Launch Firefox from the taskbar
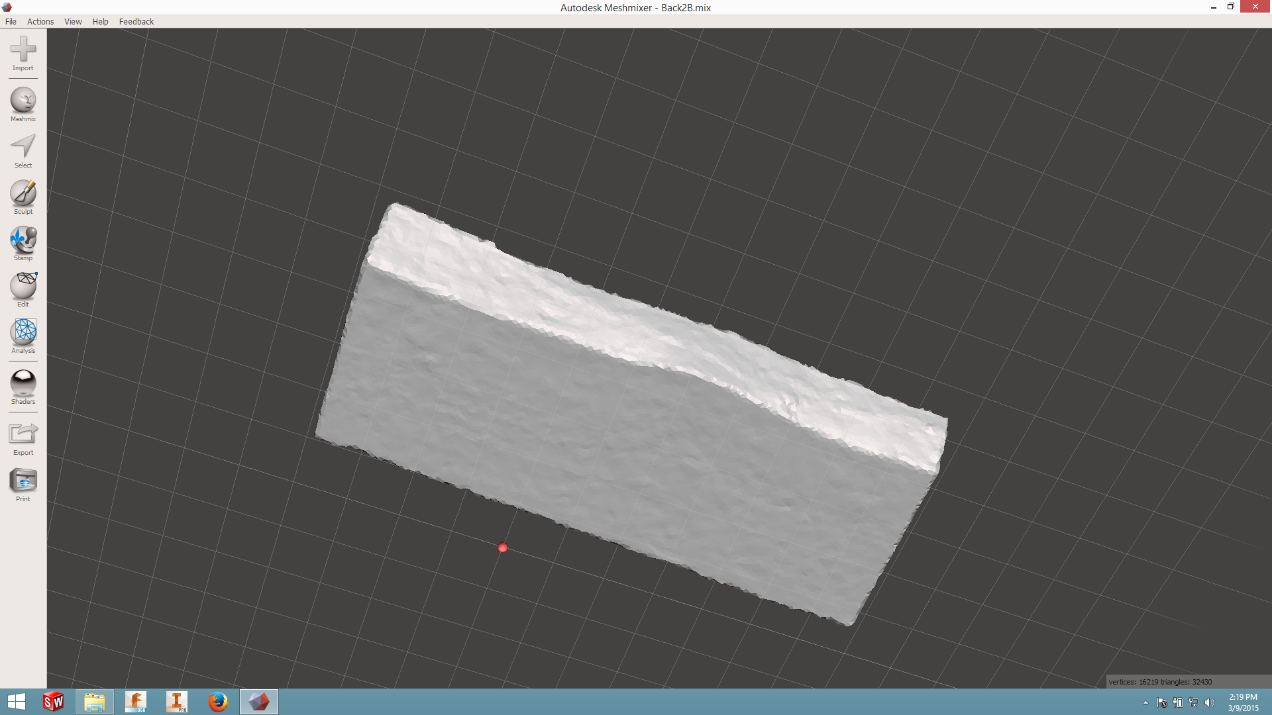Screen dimensions: 1272x715 coord(217,702)
